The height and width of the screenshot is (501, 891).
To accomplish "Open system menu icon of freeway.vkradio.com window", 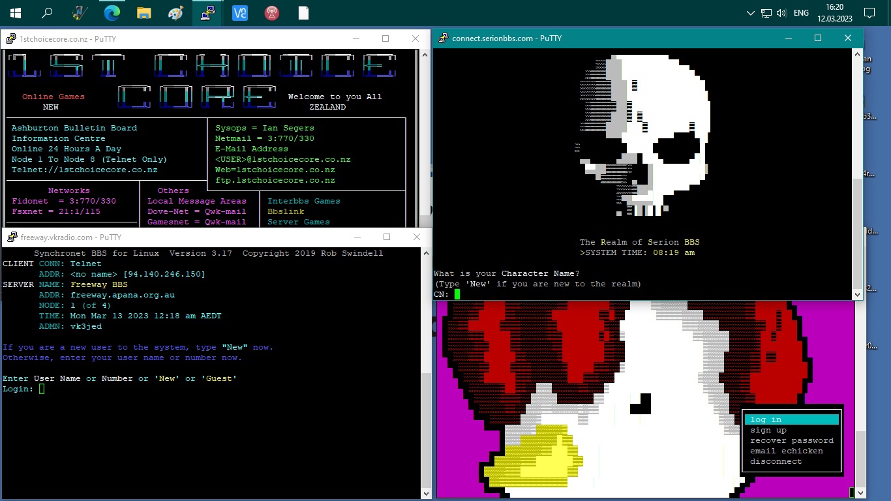I will click(x=12, y=237).
